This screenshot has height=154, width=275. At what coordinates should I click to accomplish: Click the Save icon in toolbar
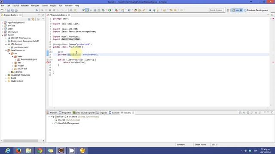tap(9, 10)
